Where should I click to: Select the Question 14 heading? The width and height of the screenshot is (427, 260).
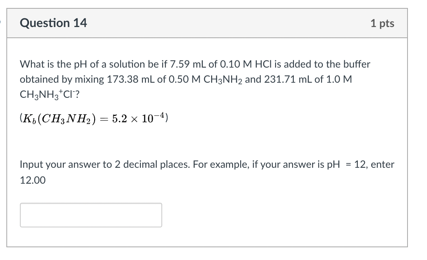coord(53,23)
